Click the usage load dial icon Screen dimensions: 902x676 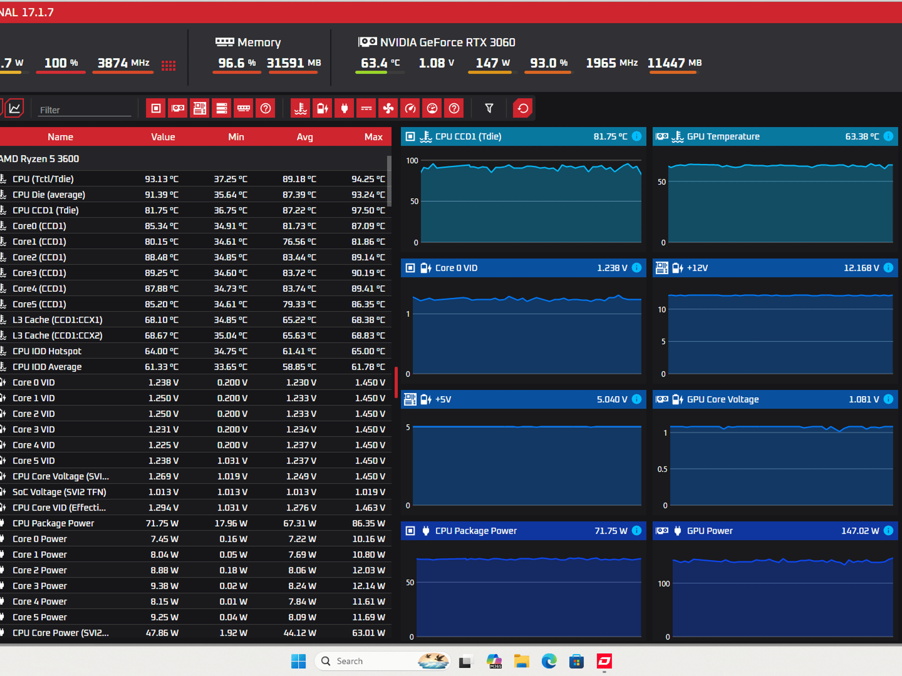pyautogui.click(x=432, y=108)
